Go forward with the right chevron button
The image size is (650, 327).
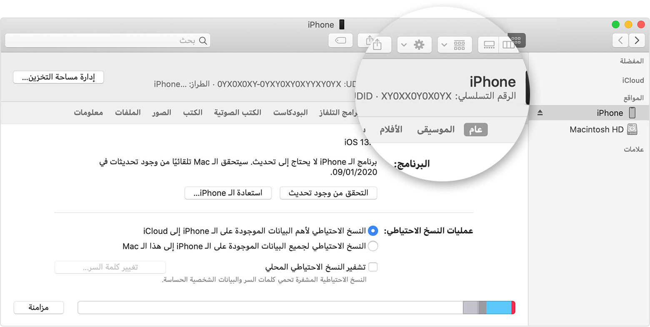click(x=637, y=40)
